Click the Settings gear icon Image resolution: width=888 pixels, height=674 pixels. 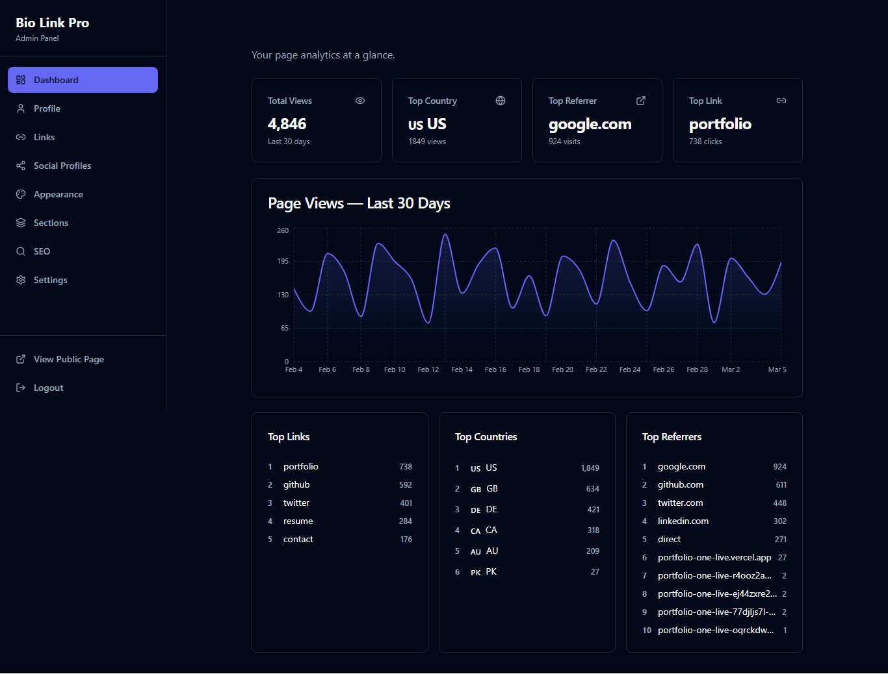(21, 280)
